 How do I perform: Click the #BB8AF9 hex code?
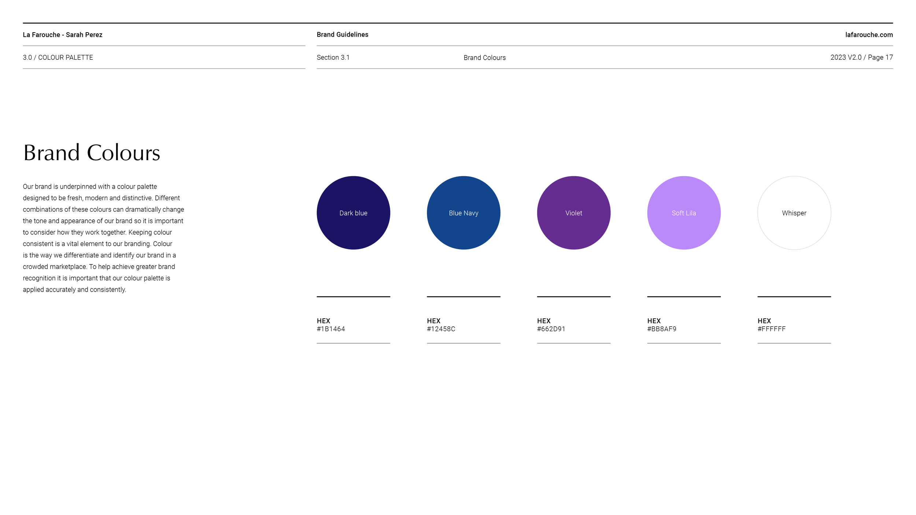pyautogui.click(x=661, y=329)
